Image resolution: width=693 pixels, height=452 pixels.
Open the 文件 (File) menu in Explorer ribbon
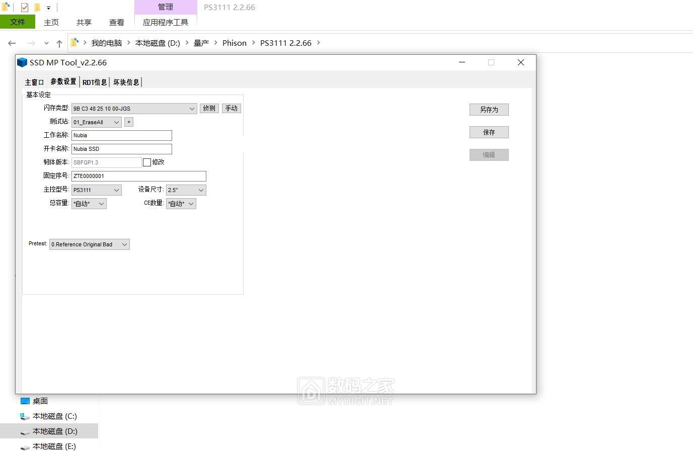(18, 22)
